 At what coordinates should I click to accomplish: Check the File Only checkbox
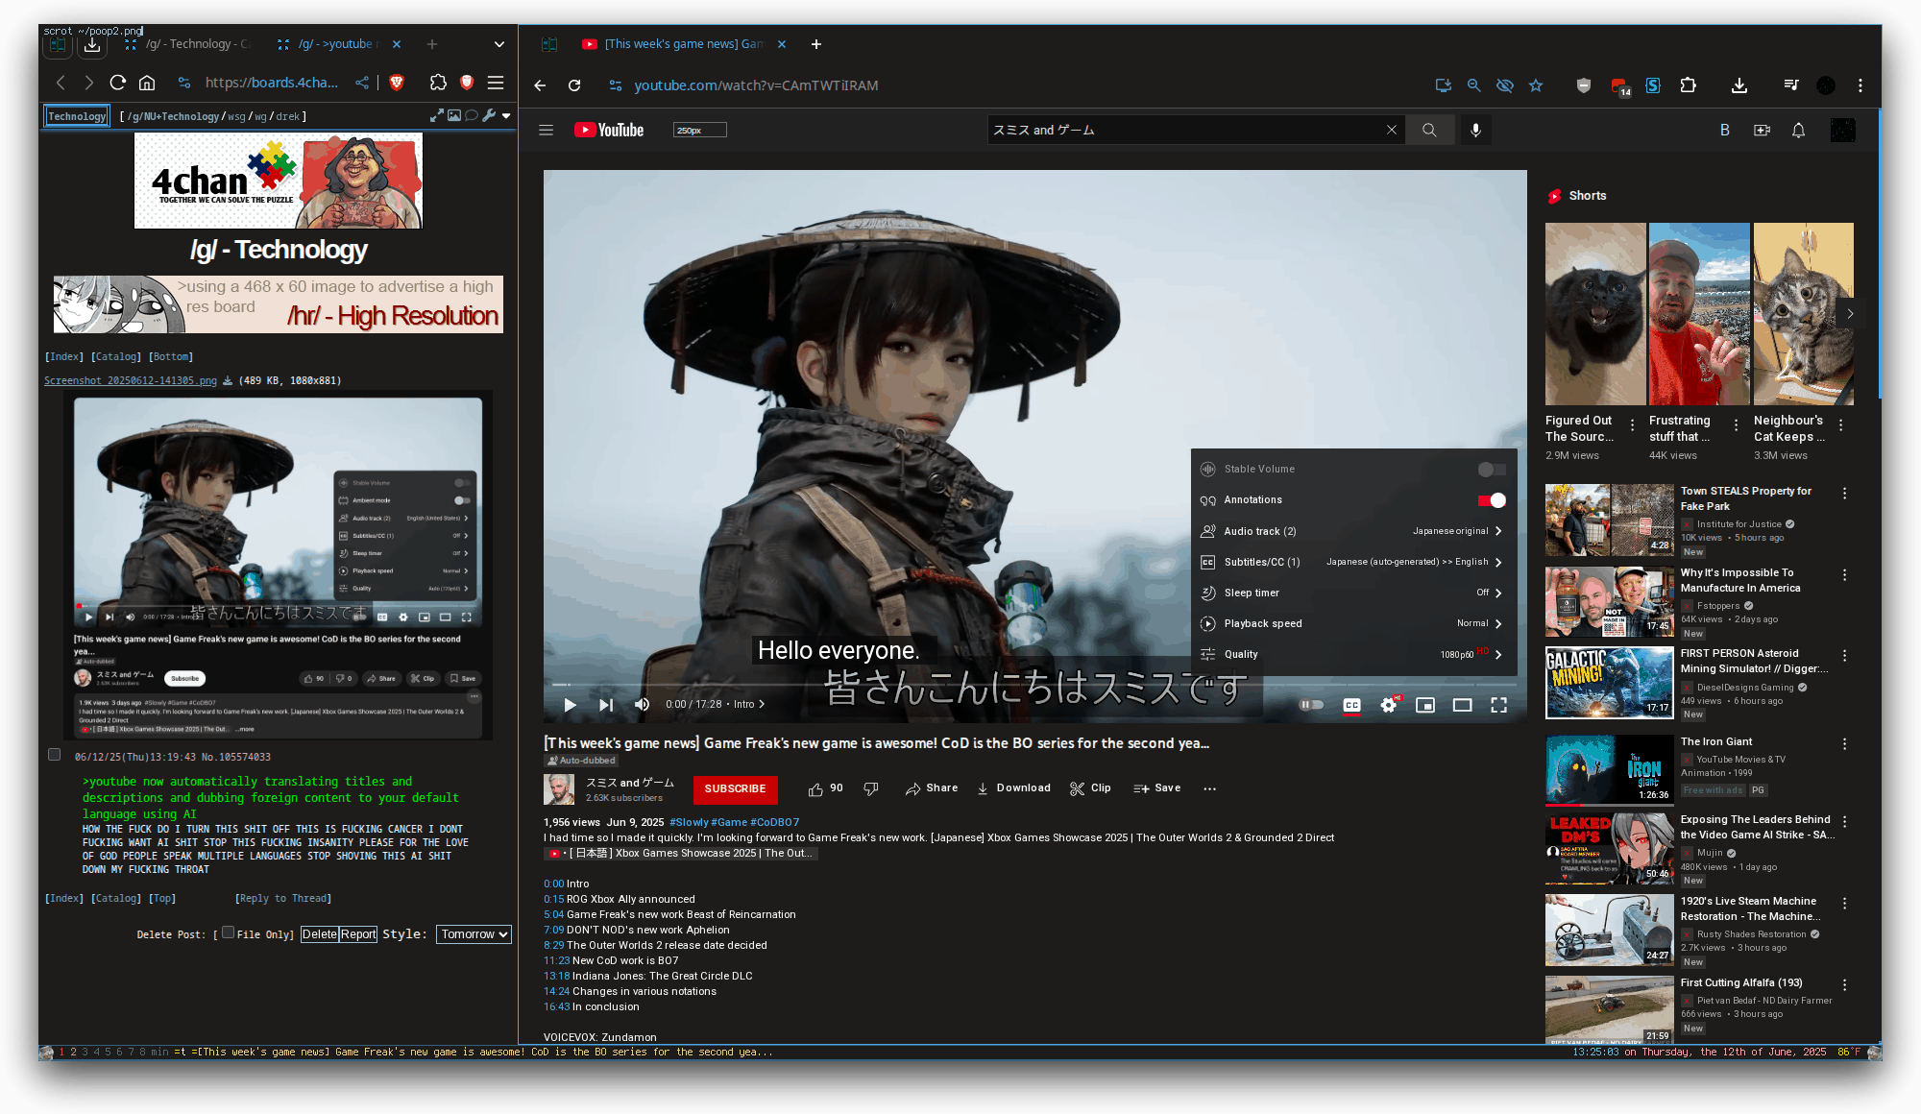coord(229,932)
